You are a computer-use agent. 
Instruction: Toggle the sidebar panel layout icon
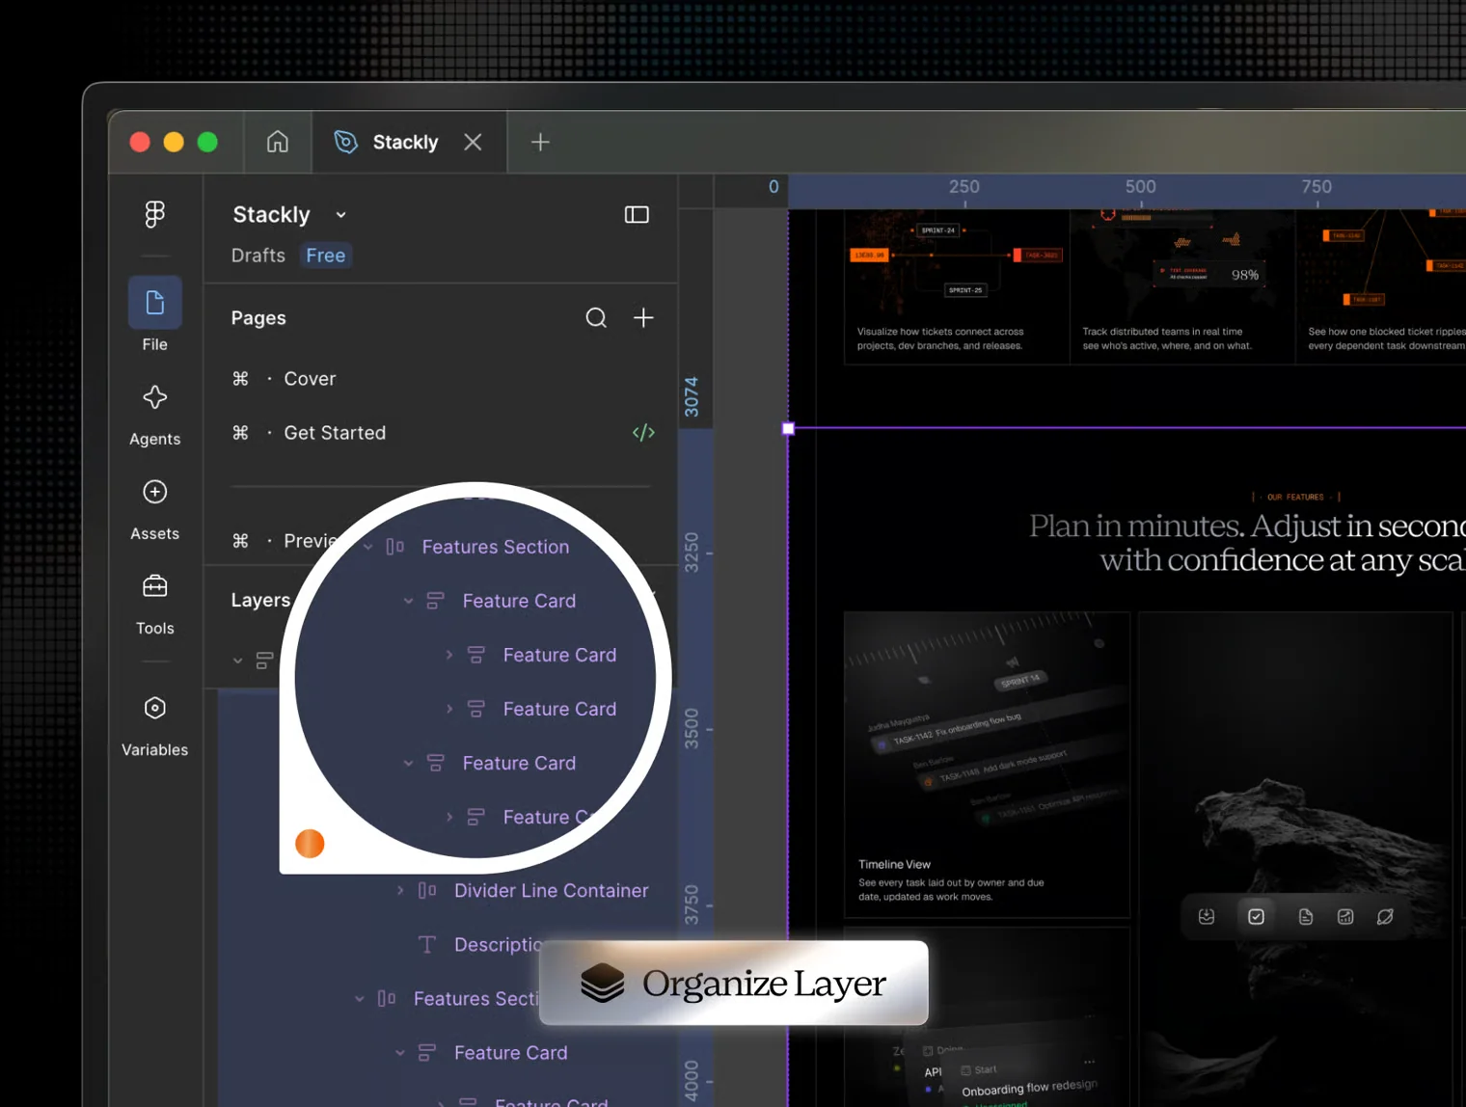pos(637,214)
